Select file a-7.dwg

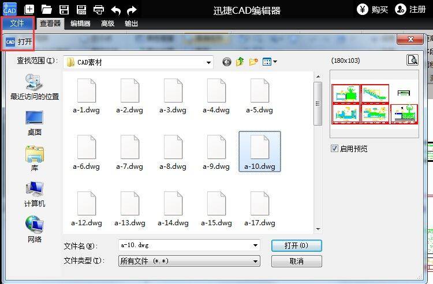click(130, 152)
